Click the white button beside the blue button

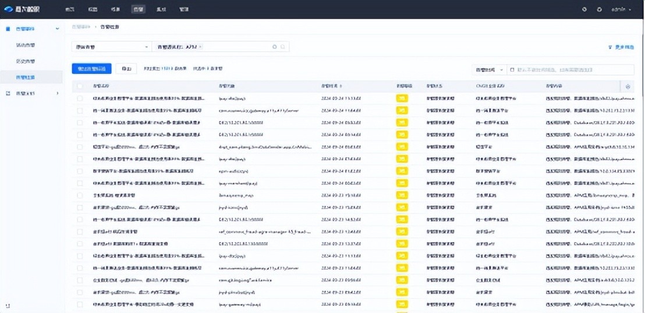tap(126, 69)
